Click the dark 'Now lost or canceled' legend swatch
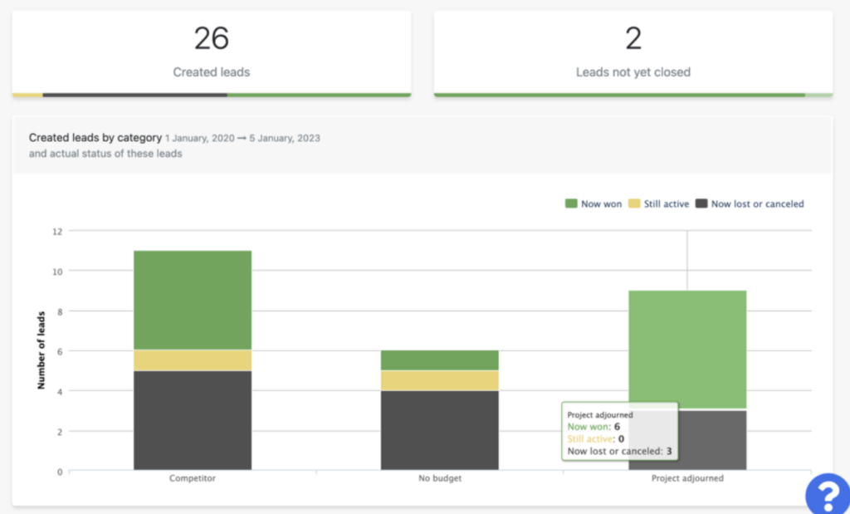The image size is (850, 514). pos(701,204)
